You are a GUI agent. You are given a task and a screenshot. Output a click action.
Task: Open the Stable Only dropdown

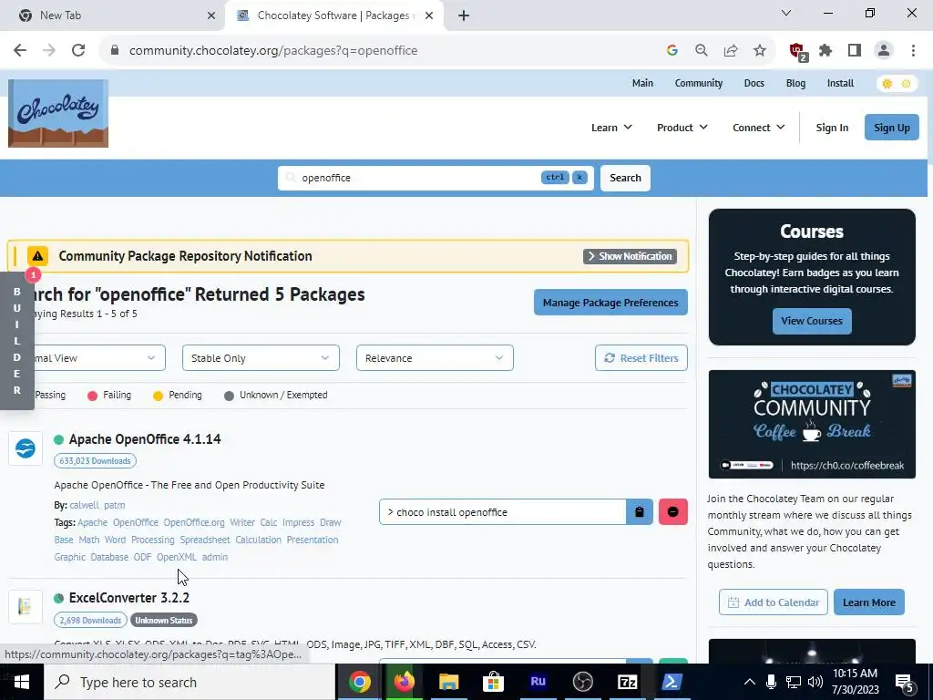[x=261, y=357]
